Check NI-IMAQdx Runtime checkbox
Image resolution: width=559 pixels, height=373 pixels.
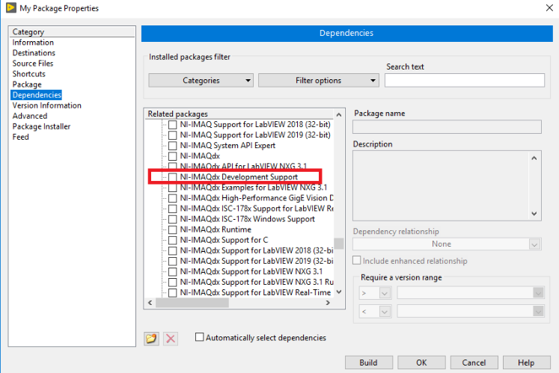click(x=173, y=229)
